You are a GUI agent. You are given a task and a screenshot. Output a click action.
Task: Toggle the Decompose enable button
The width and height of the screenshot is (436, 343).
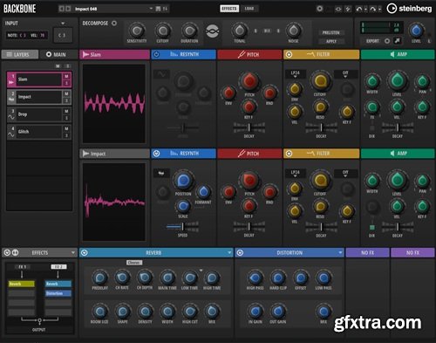pos(114,24)
